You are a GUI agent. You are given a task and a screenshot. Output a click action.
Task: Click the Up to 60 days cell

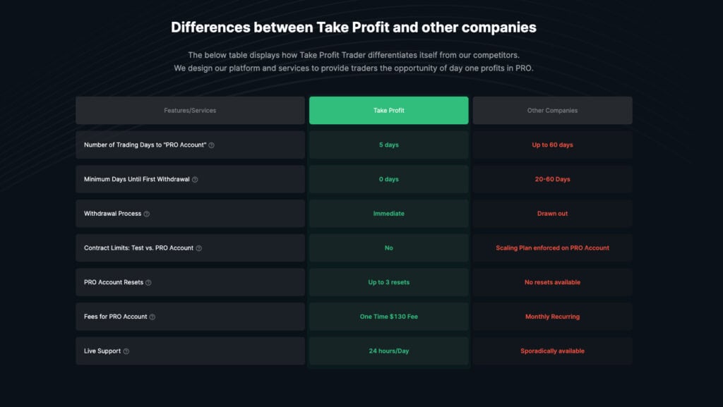(x=552, y=145)
